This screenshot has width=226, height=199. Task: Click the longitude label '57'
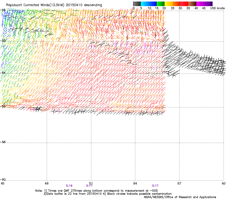coord(179,183)
